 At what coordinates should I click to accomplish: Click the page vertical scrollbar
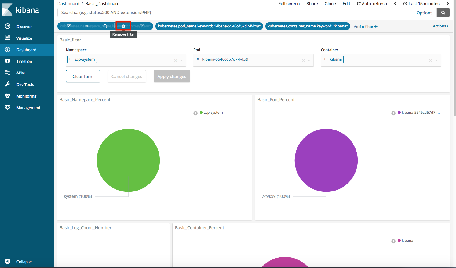click(x=455, y=58)
